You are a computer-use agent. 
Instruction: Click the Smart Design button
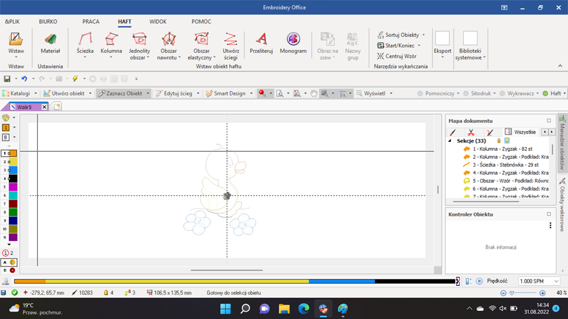[x=229, y=93]
